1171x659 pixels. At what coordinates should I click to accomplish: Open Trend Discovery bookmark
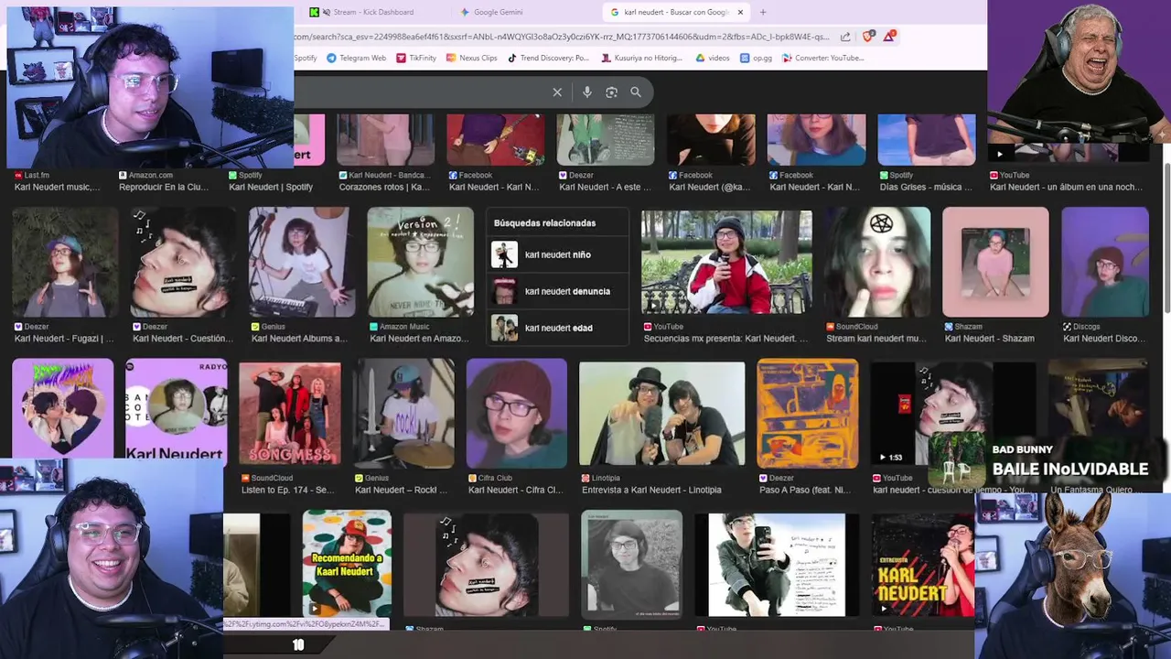click(x=548, y=58)
